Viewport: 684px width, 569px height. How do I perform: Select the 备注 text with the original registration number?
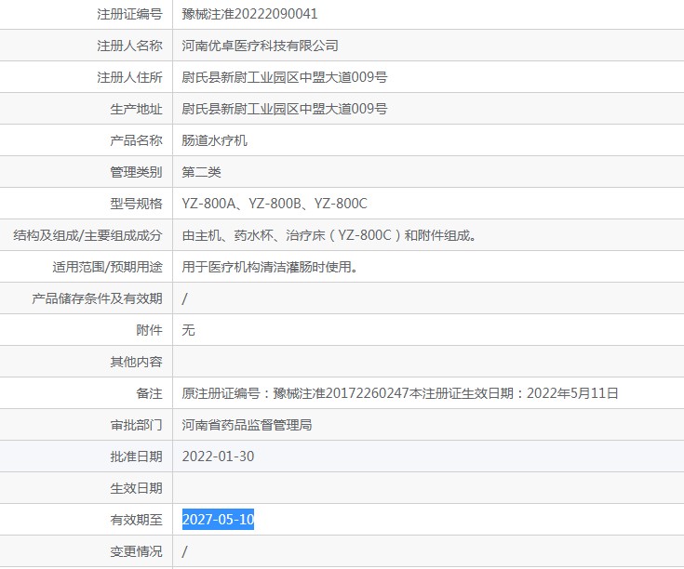[399, 393]
